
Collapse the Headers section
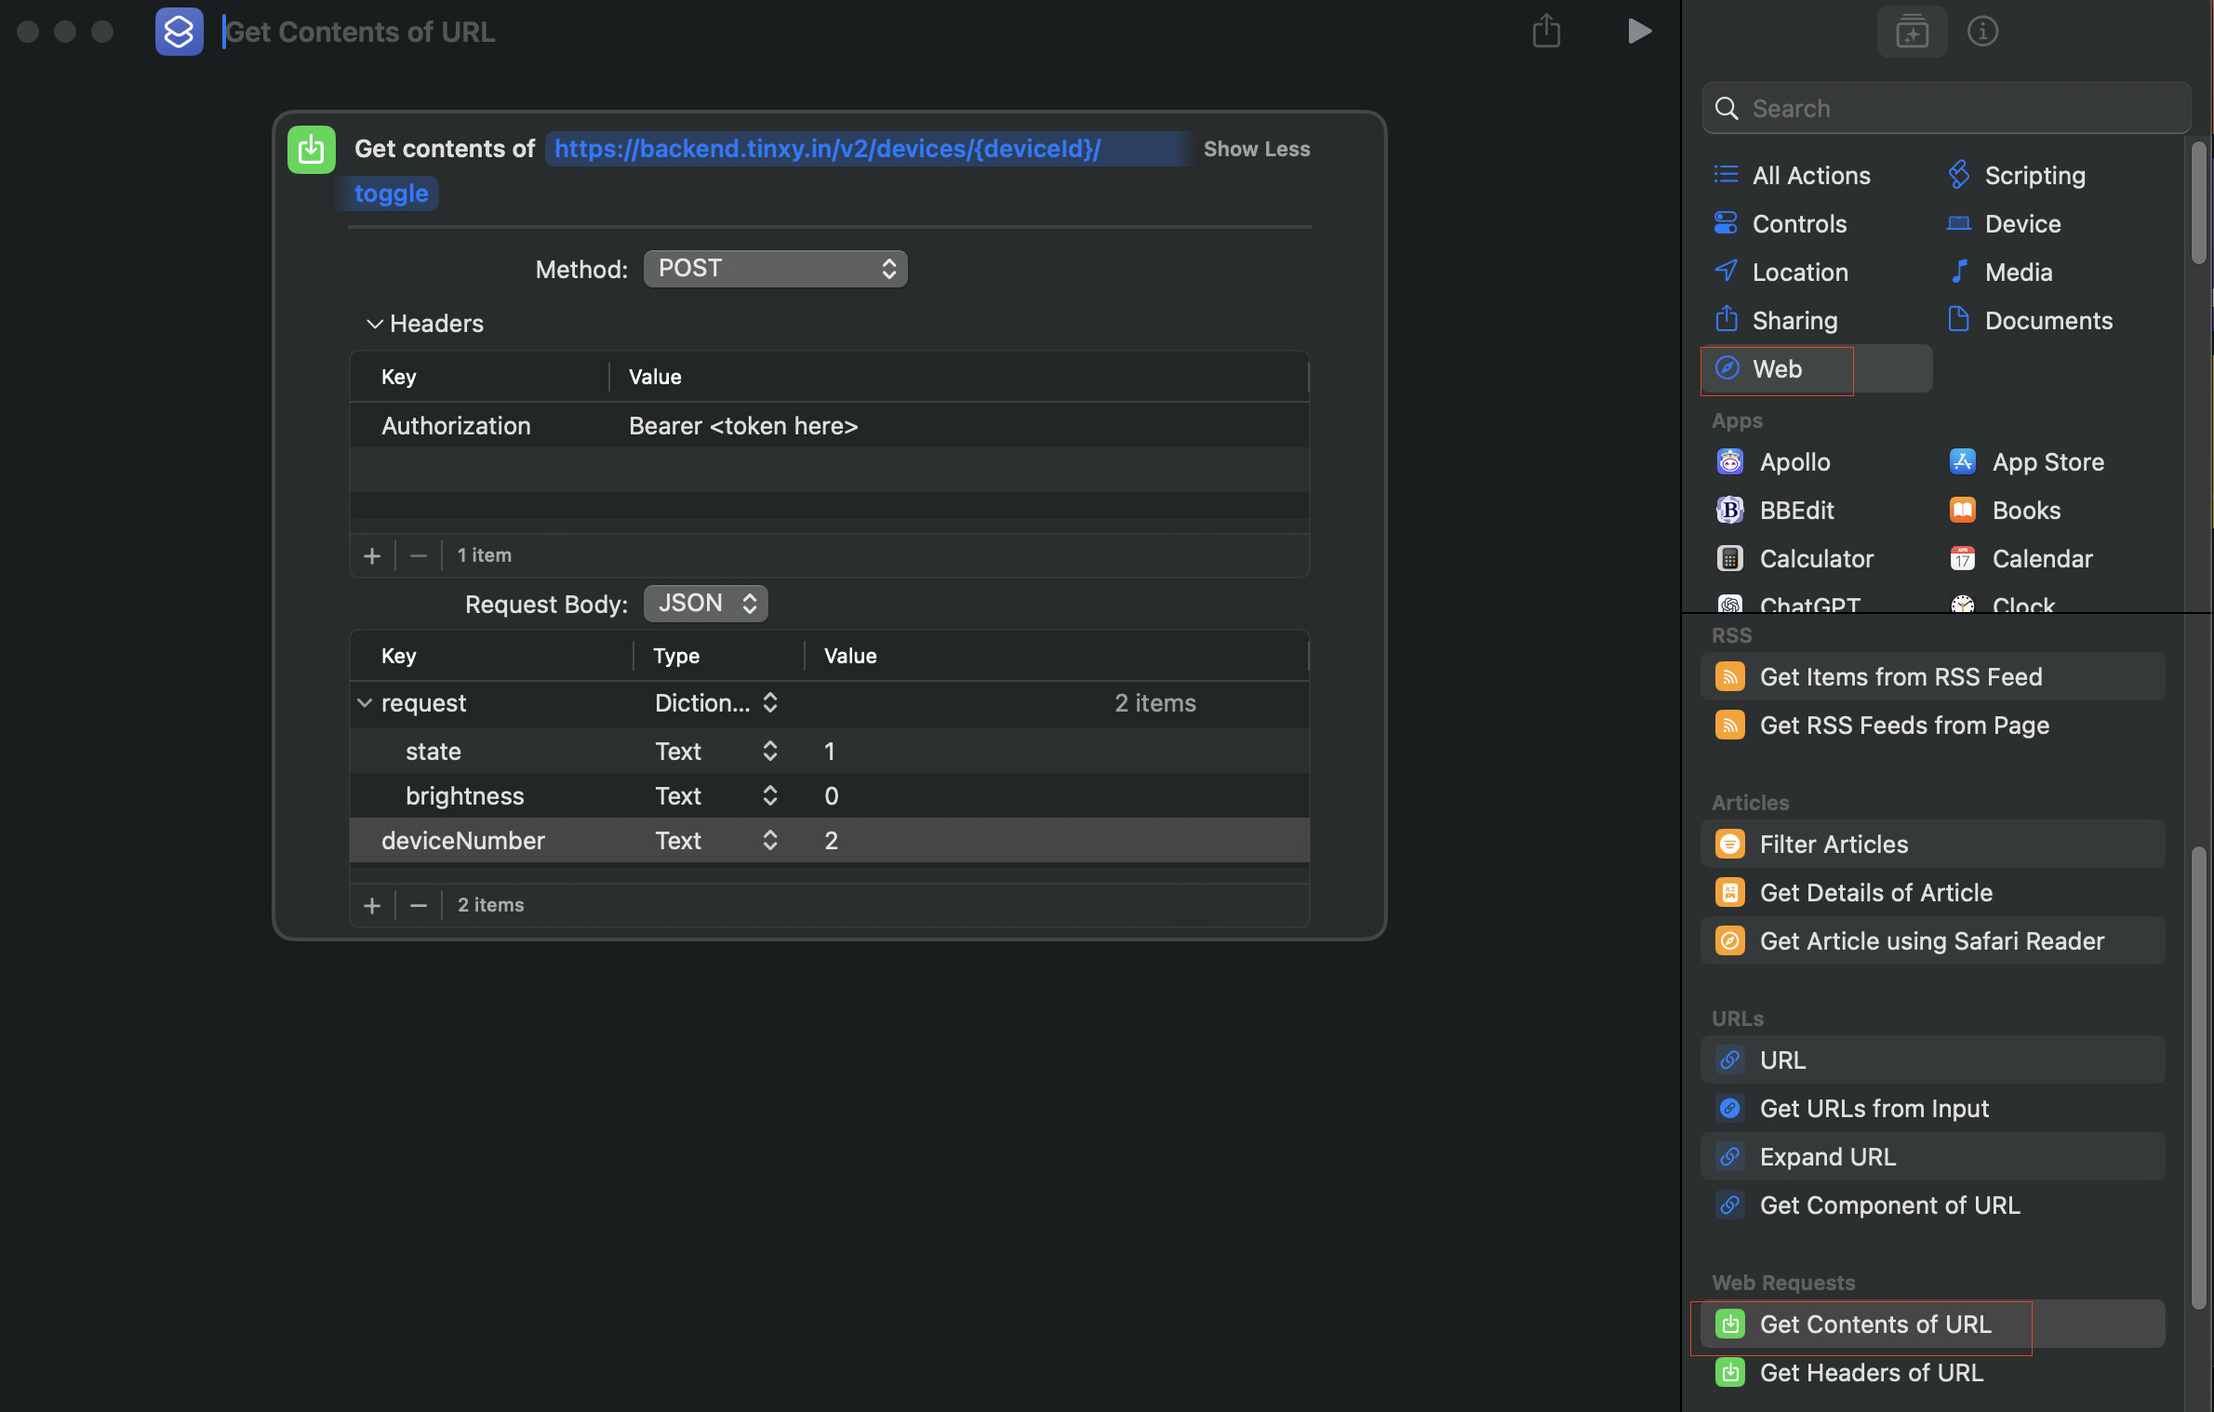pyautogui.click(x=375, y=324)
